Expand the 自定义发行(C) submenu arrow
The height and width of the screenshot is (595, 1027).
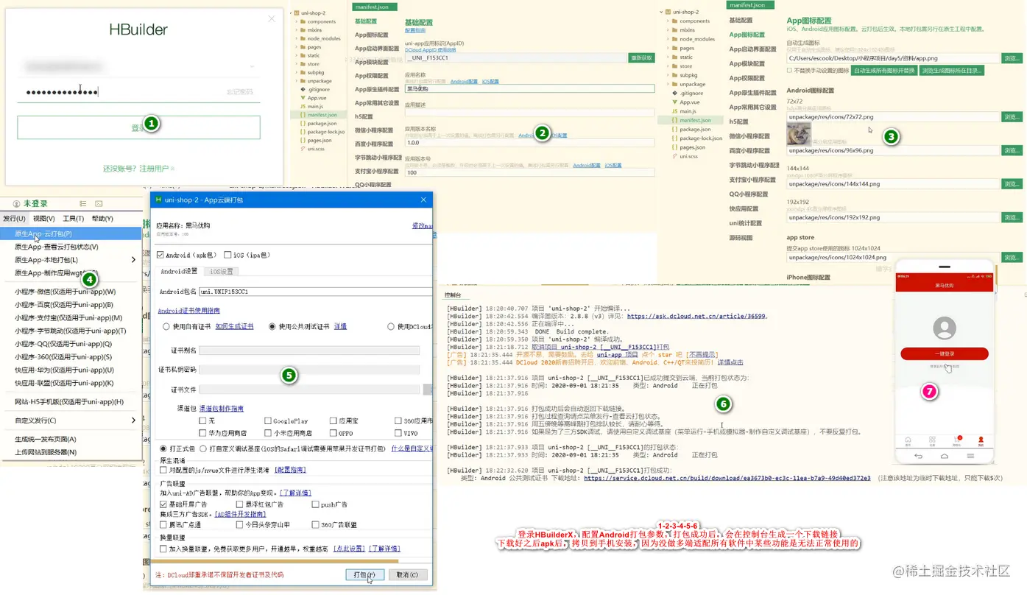[x=133, y=420]
